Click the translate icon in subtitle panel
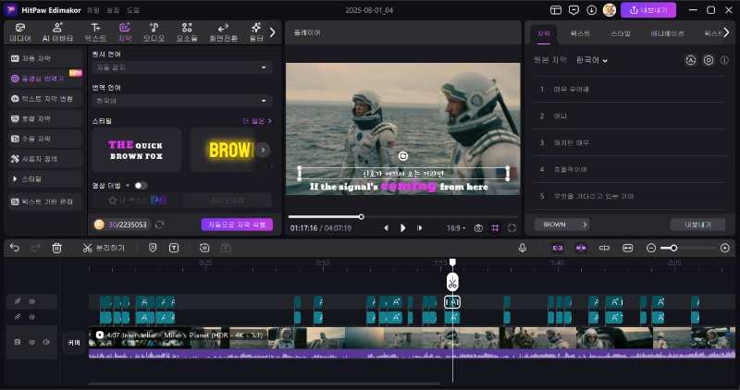Image resolution: width=740 pixels, height=390 pixels. [690, 60]
